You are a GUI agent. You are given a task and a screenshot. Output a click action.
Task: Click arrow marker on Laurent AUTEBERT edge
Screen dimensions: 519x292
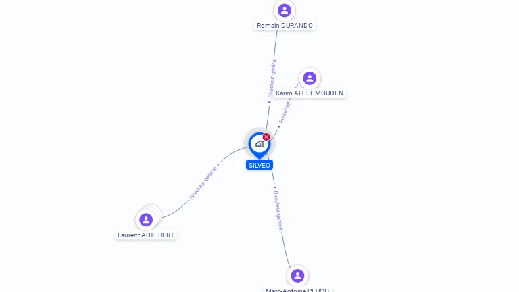[x=218, y=164]
